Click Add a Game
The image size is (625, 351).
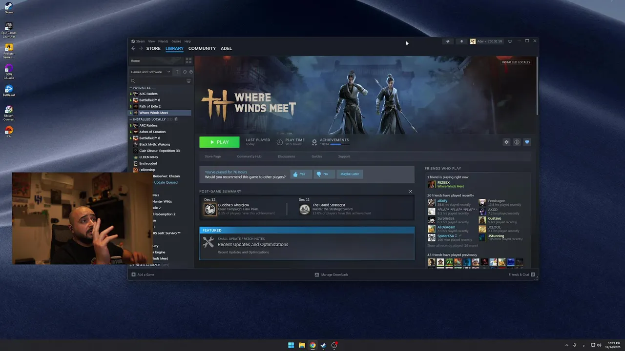143,274
